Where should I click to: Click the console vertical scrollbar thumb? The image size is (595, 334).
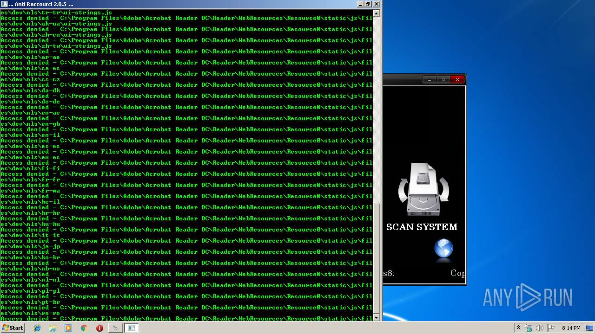tap(377, 258)
